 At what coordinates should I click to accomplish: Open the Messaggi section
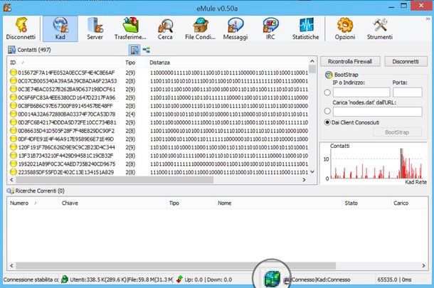point(235,28)
